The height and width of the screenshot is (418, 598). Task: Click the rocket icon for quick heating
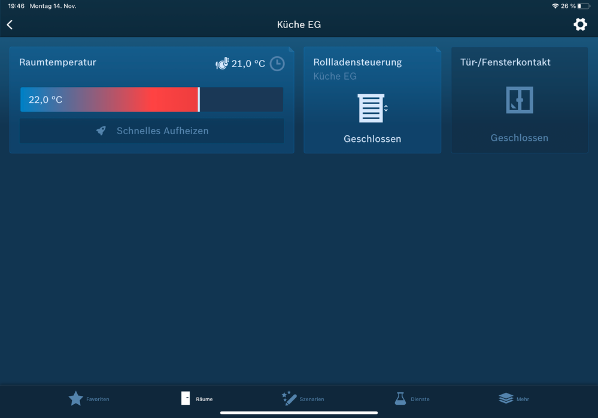click(101, 131)
